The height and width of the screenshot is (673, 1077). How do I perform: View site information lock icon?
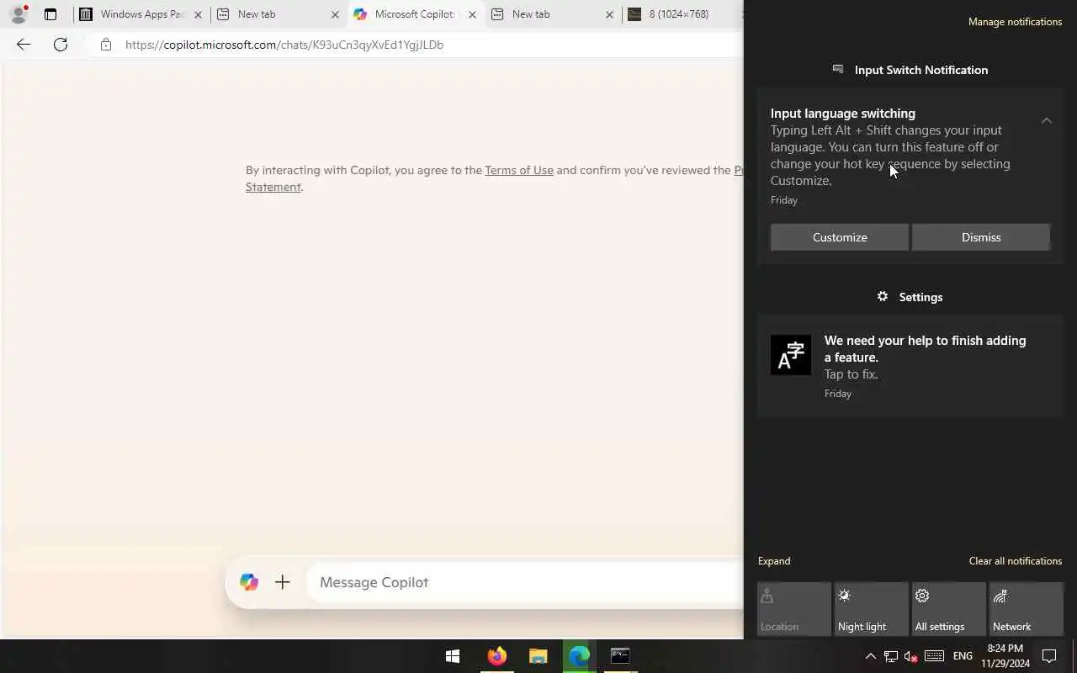point(105,45)
